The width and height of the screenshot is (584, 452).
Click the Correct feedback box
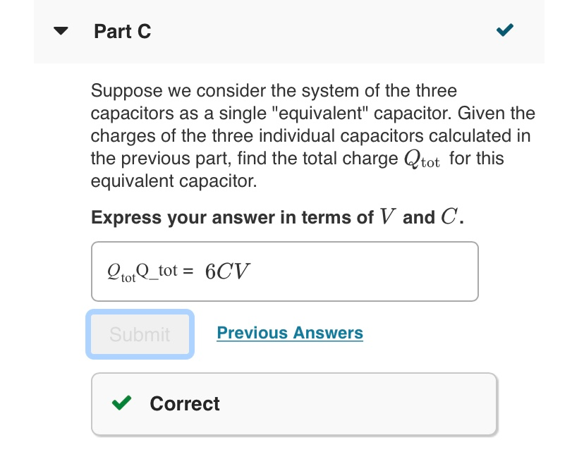click(x=293, y=403)
